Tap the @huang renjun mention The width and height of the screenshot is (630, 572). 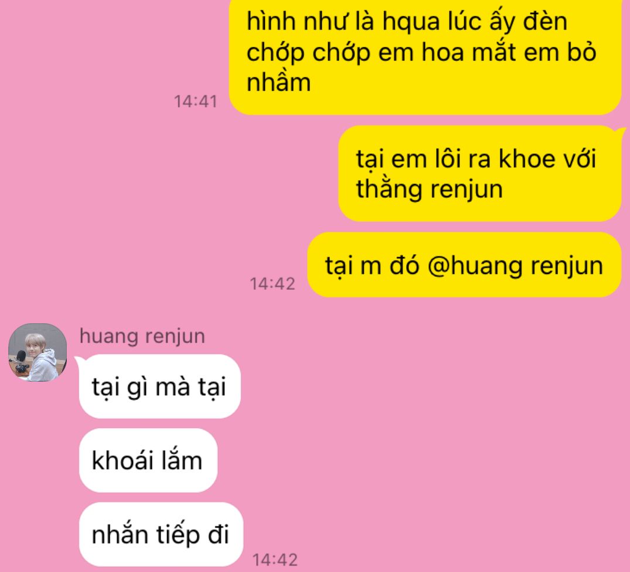(x=515, y=266)
